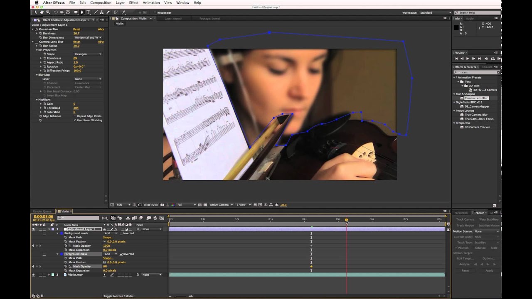The width and height of the screenshot is (532, 299).
Task: Open the graph editor icon in timeline
Action: point(162,218)
